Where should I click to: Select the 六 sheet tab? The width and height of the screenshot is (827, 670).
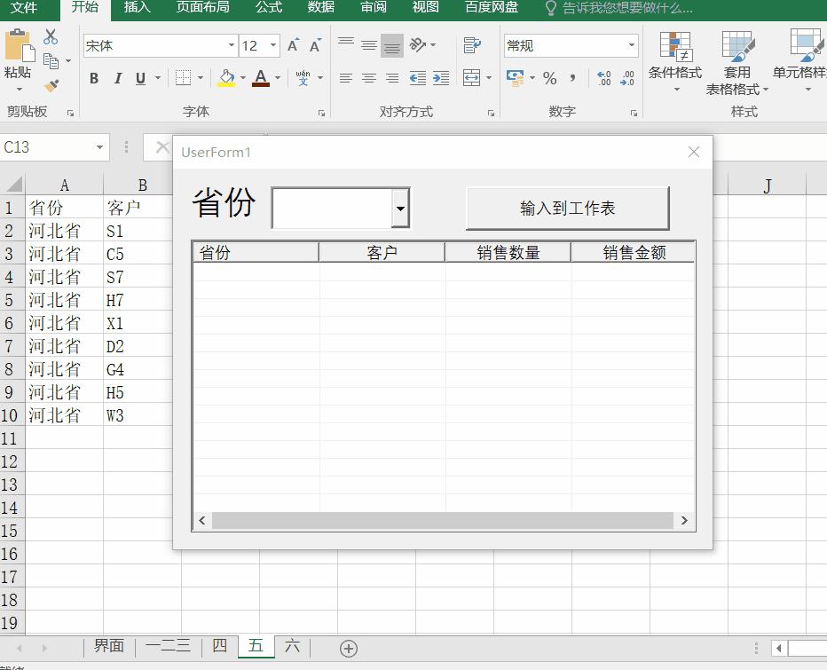click(293, 647)
